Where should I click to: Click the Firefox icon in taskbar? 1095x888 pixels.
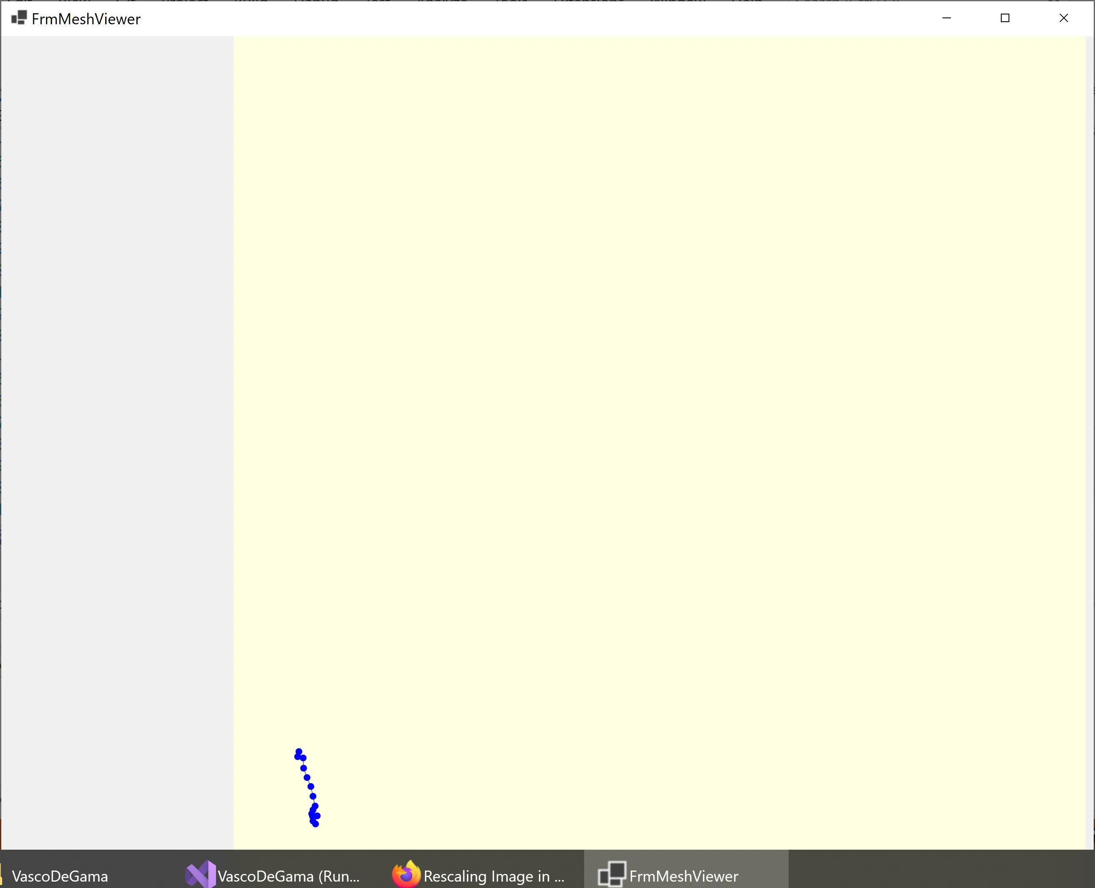tap(406, 875)
